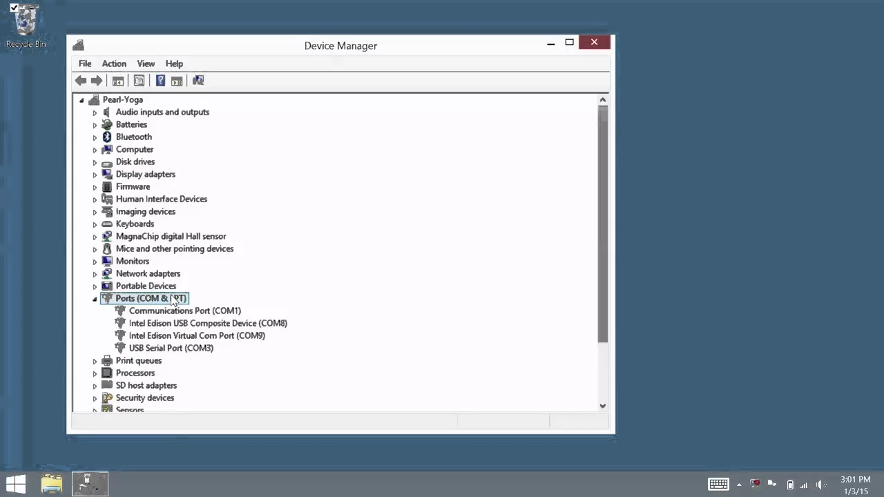This screenshot has height=497, width=884.
Task: Expand the Human Interface Devices category
Action: (95, 199)
